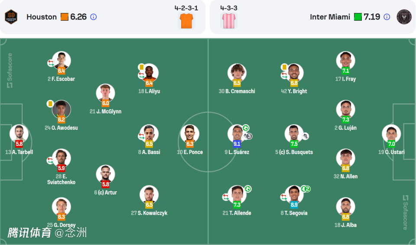This screenshot has height=245, width=416.
Task: Click goal ball icon on L. Suárez
Action: click(x=246, y=128)
